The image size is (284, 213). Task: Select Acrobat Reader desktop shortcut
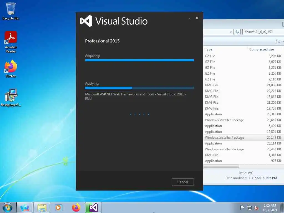point(11,42)
